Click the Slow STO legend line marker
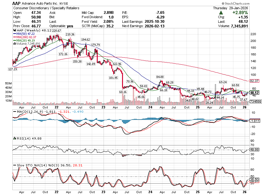Image resolution: width=262 pixels, height=195 pixels. pos(14,165)
